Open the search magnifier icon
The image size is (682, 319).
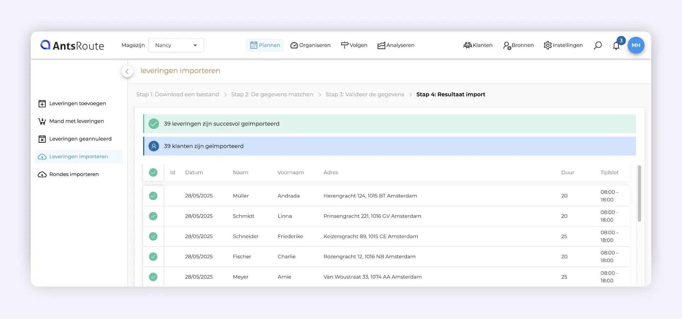(x=598, y=46)
